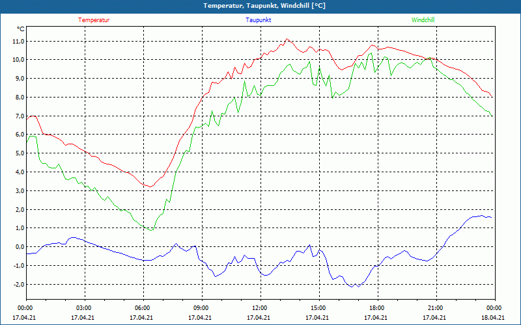Image resolution: width=521 pixels, height=325 pixels.
Task: Click the 18.04.21 date label
Action: click(493, 318)
